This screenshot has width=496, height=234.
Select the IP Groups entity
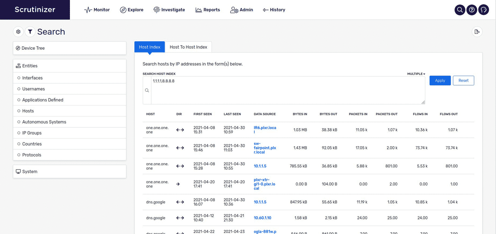(70, 133)
